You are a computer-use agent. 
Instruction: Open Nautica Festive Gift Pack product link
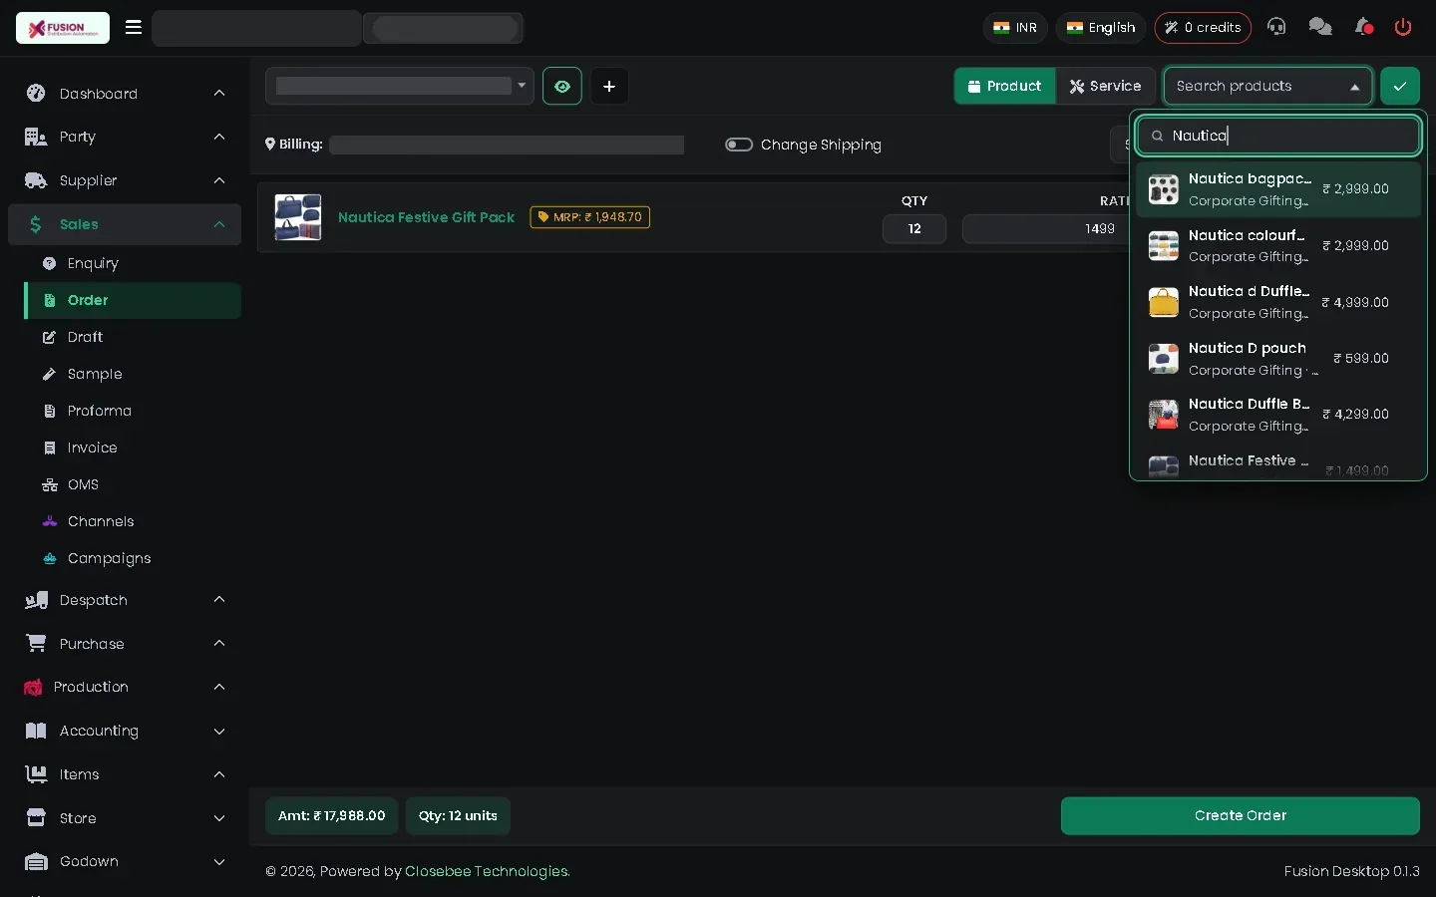(x=426, y=217)
